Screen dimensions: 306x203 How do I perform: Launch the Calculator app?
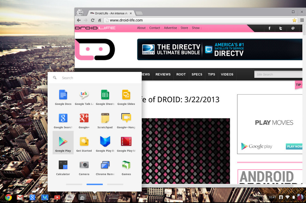(63, 167)
